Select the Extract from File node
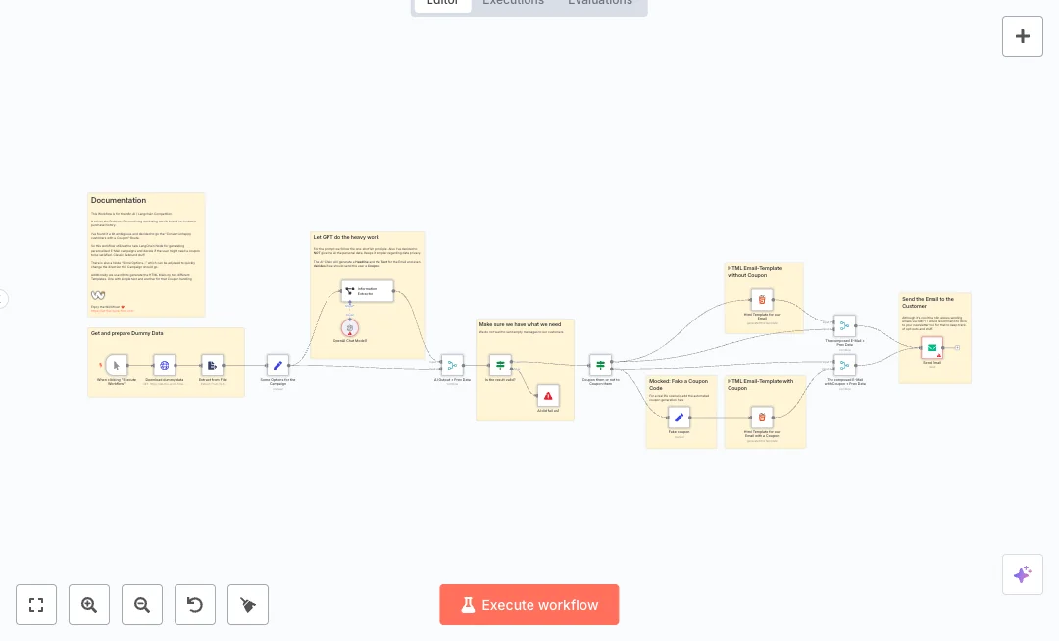 coord(212,366)
